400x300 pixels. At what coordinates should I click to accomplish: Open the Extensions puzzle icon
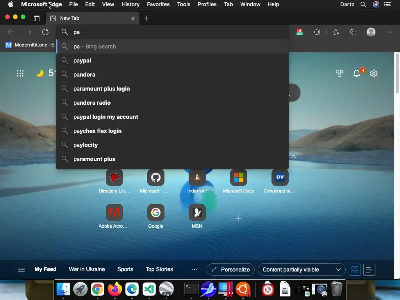point(317,32)
